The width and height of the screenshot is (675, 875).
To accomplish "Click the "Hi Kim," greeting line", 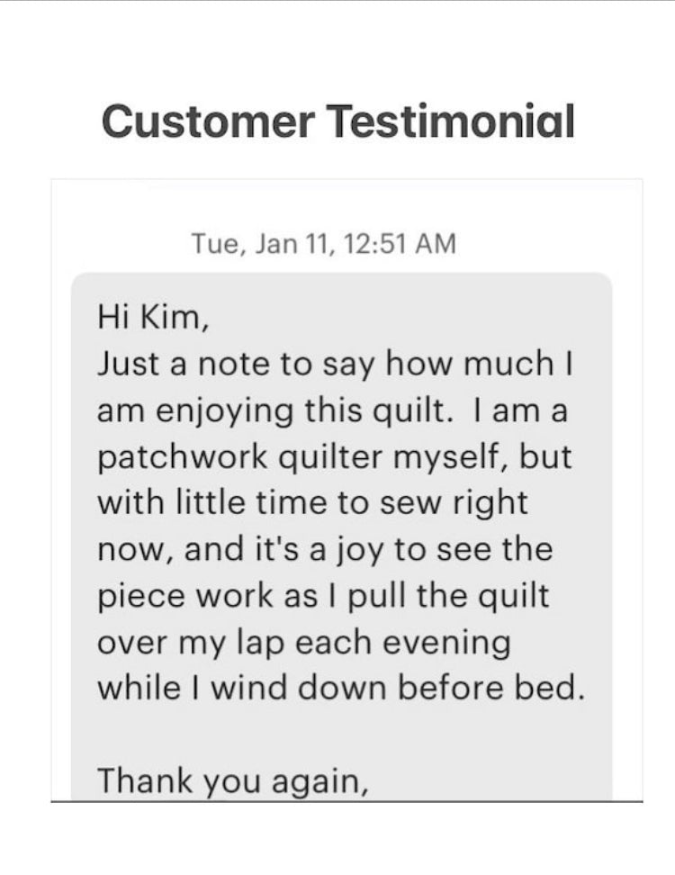I will (x=153, y=318).
